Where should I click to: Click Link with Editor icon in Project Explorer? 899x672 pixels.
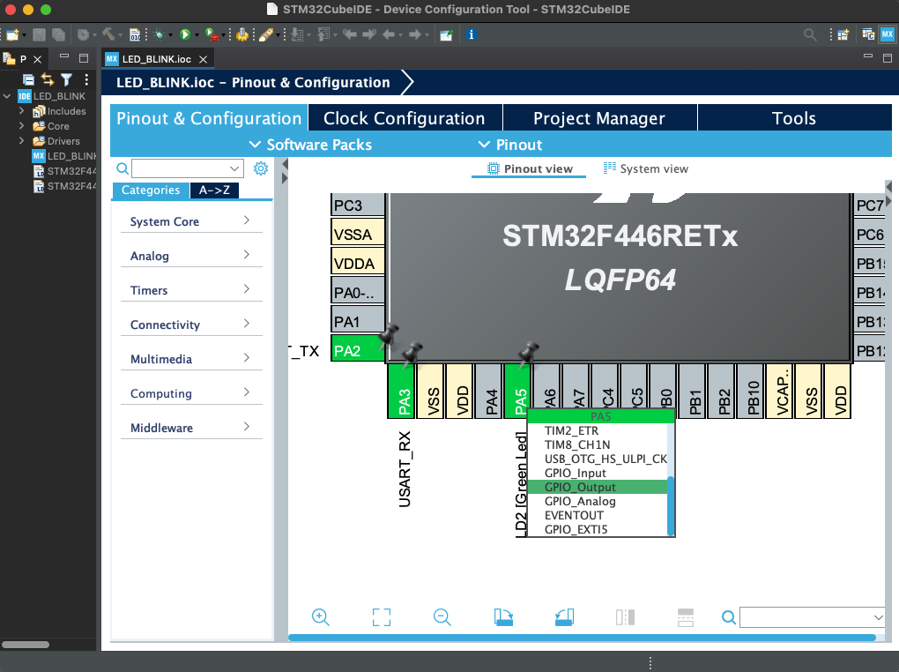pos(48,79)
